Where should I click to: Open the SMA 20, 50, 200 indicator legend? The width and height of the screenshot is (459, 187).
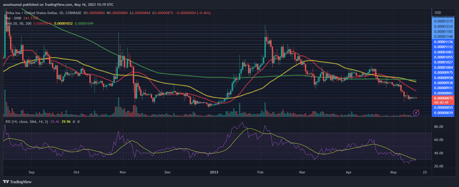[18, 23]
